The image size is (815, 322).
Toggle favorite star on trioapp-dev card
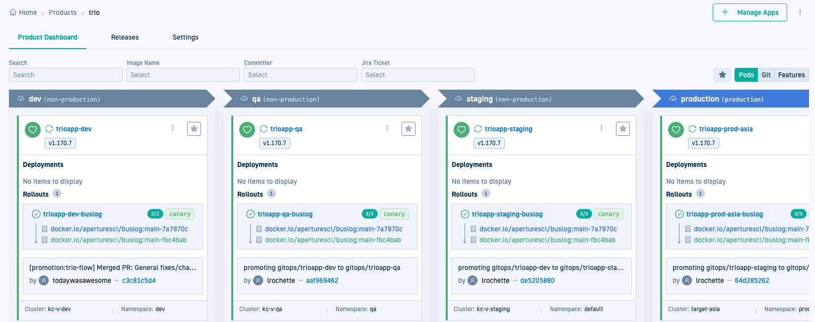(x=194, y=129)
